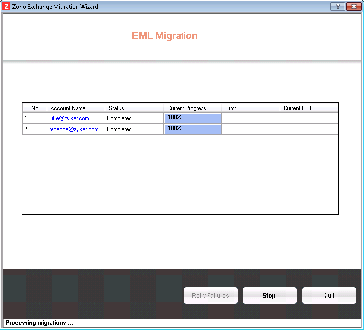Click the Current Progress column header

pos(186,108)
